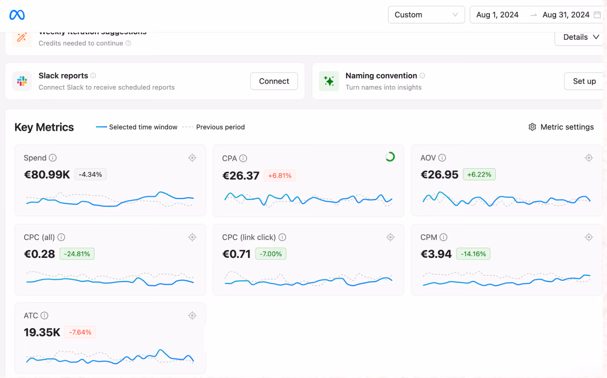Viewport: 607px width, 378px height.
Task: Click the Slack logo icon
Action: [22, 81]
